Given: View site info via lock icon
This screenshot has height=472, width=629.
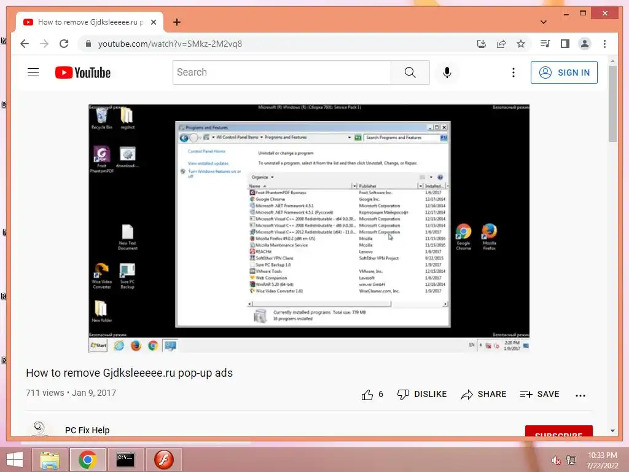Looking at the screenshot, I should tap(88, 44).
